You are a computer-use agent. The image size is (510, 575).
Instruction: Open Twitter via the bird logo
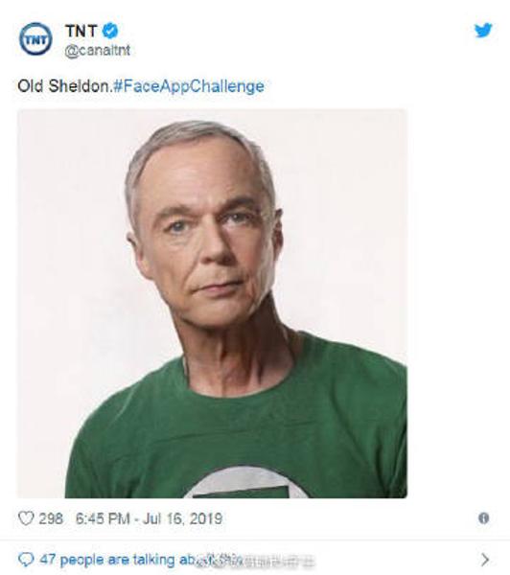pyautogui.click(x=483, y=31)
